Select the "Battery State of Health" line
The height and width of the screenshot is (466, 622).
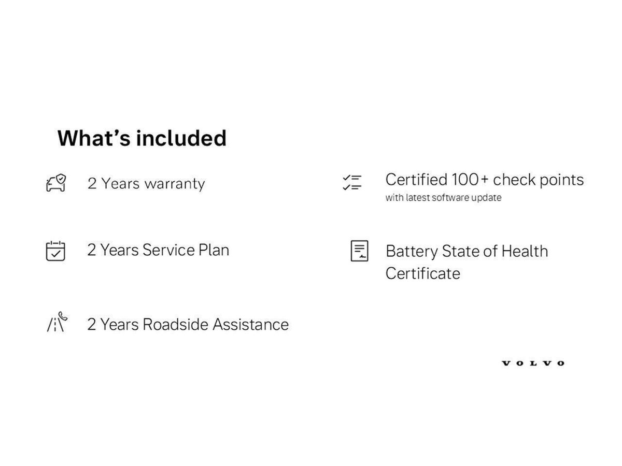coord(466,251)
